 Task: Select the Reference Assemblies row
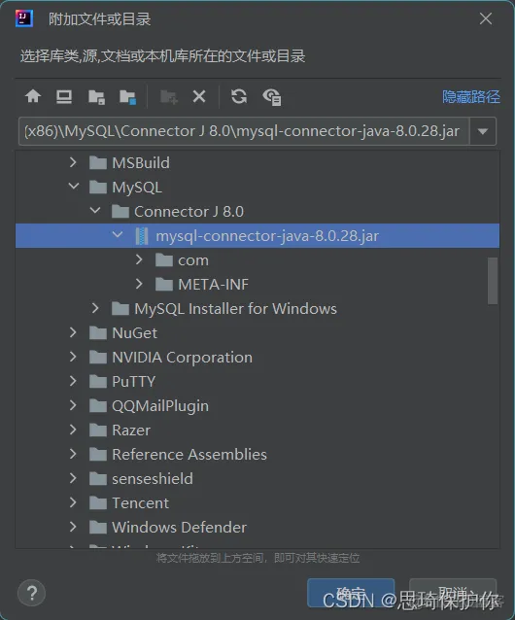tap(257, 455)
